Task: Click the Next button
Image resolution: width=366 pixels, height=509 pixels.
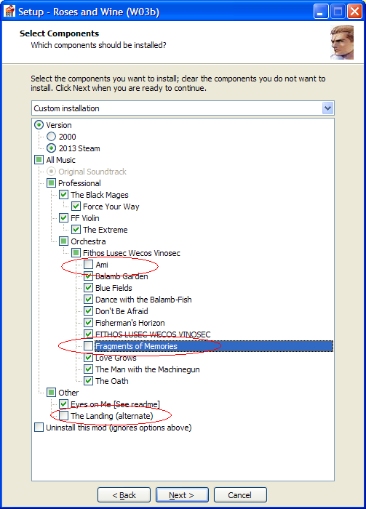Action: pos(182,495)
